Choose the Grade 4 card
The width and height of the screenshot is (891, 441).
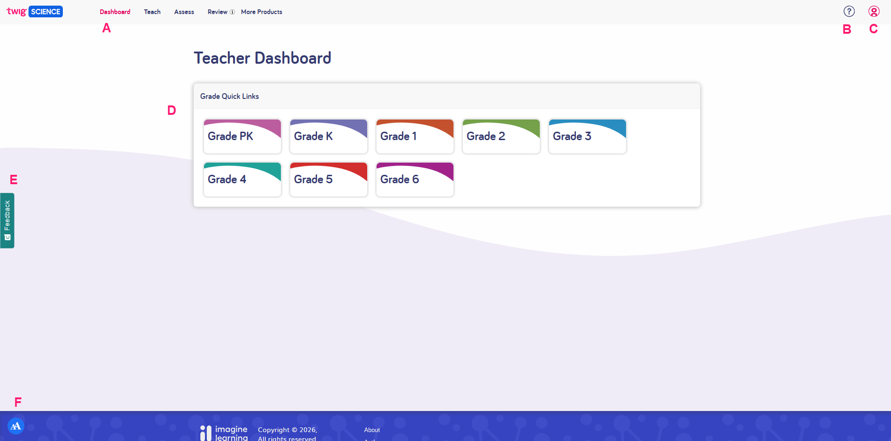pyautogui.click(x=242, y=179)
